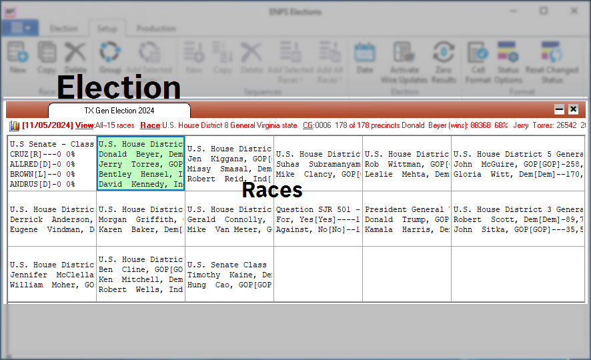This screenshot has height=360, width=591.
Task: Maximize the ENPS Elections window
Action: click(544, 11)
